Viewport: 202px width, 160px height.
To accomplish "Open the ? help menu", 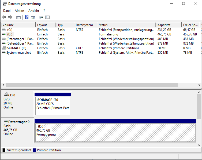I will (44, 11).
